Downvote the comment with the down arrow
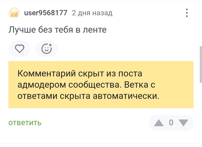Screen dimensions: 202x147 tap(183, 123)
